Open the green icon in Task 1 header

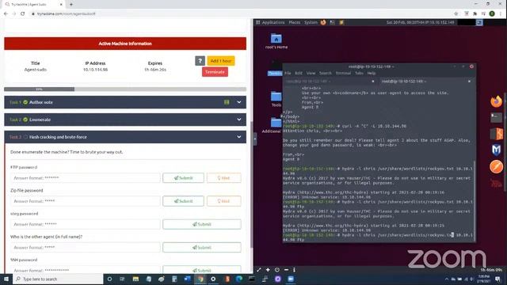[x=227, y=102]
